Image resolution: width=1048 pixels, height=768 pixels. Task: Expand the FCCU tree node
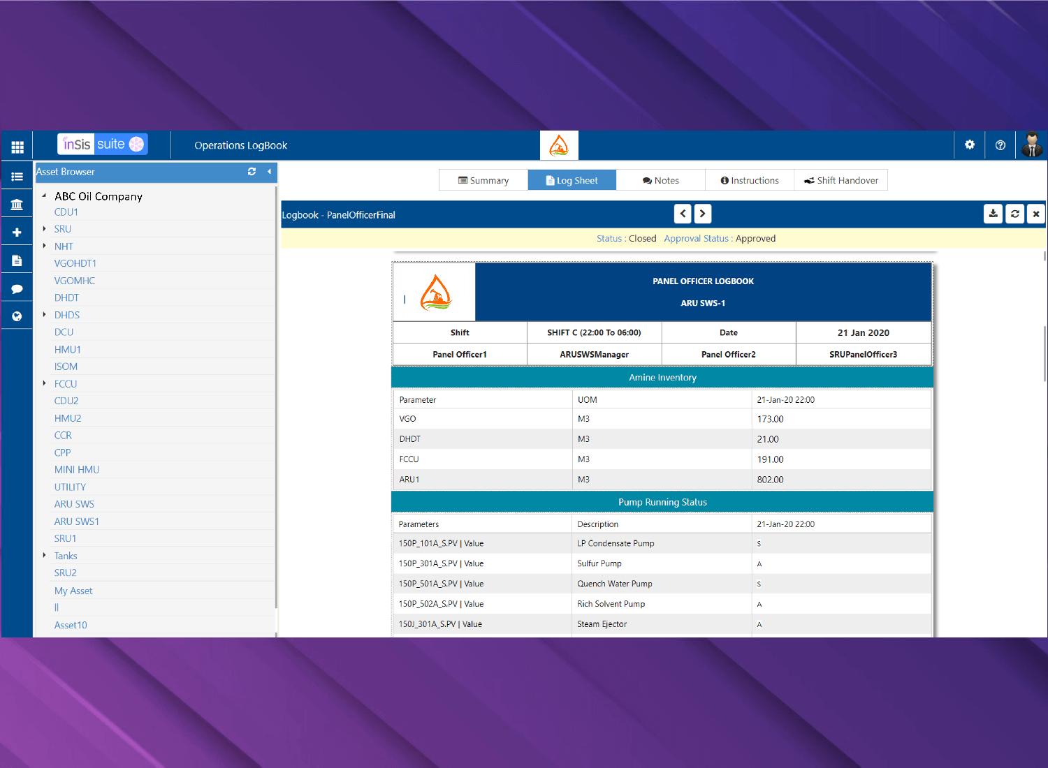coord(45,383)
